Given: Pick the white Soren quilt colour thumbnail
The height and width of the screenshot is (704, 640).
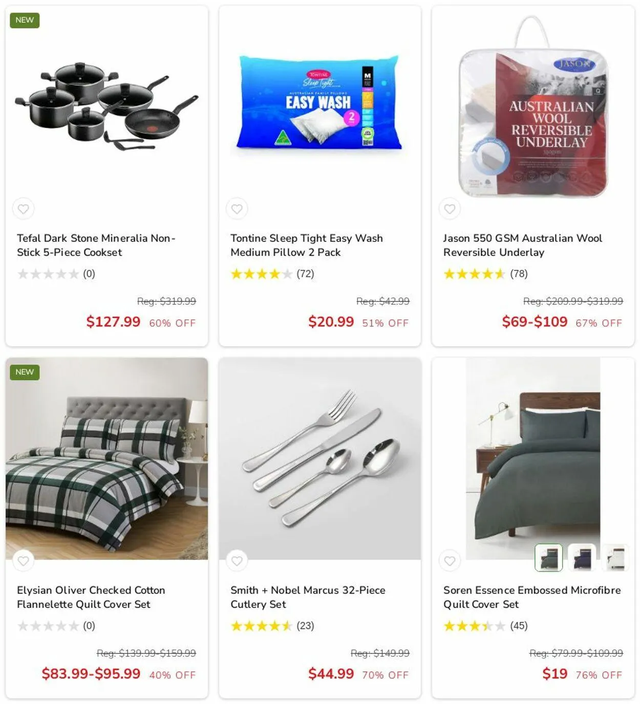Looking at the screenshot, I should (x=615, y=557).
